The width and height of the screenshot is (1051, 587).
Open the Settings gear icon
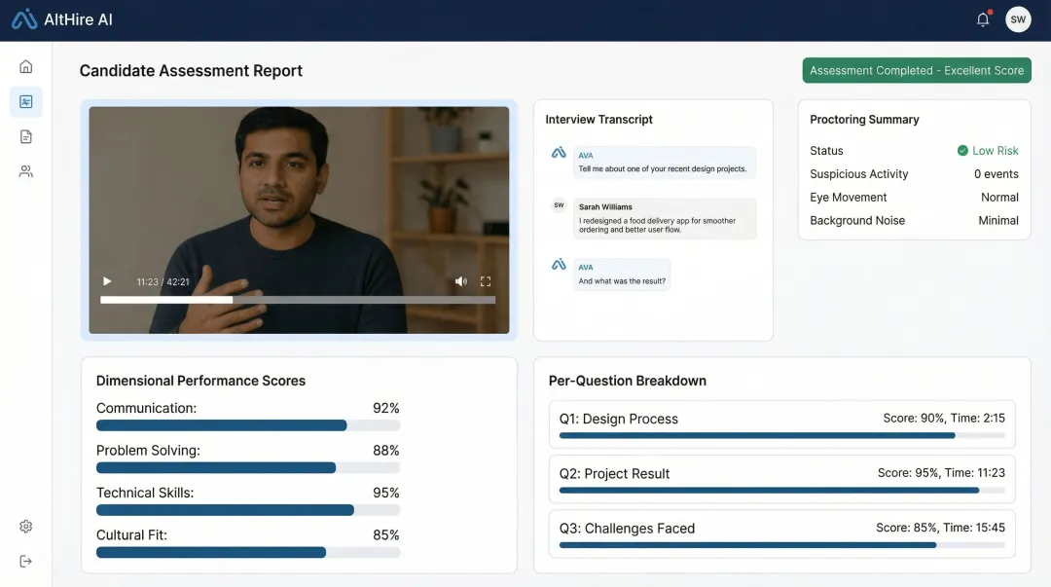click(25, 526)
